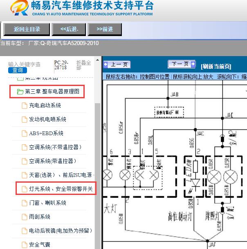Click page icon beside 空调系统(不带温控器)
Image resolution: width=247 pixels, height=249 pixels.
(x=25, y=147)
